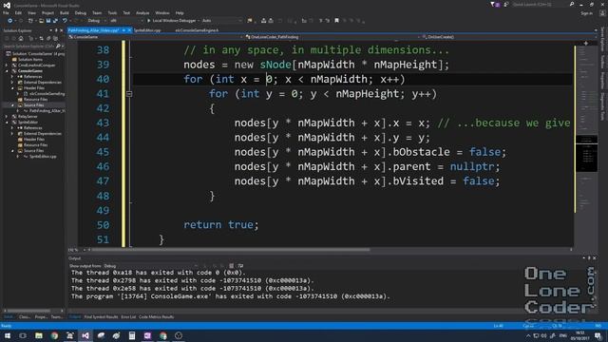608x342 pixels.
Task: Switch to Class View bottom tab
Action: [25, 316]
